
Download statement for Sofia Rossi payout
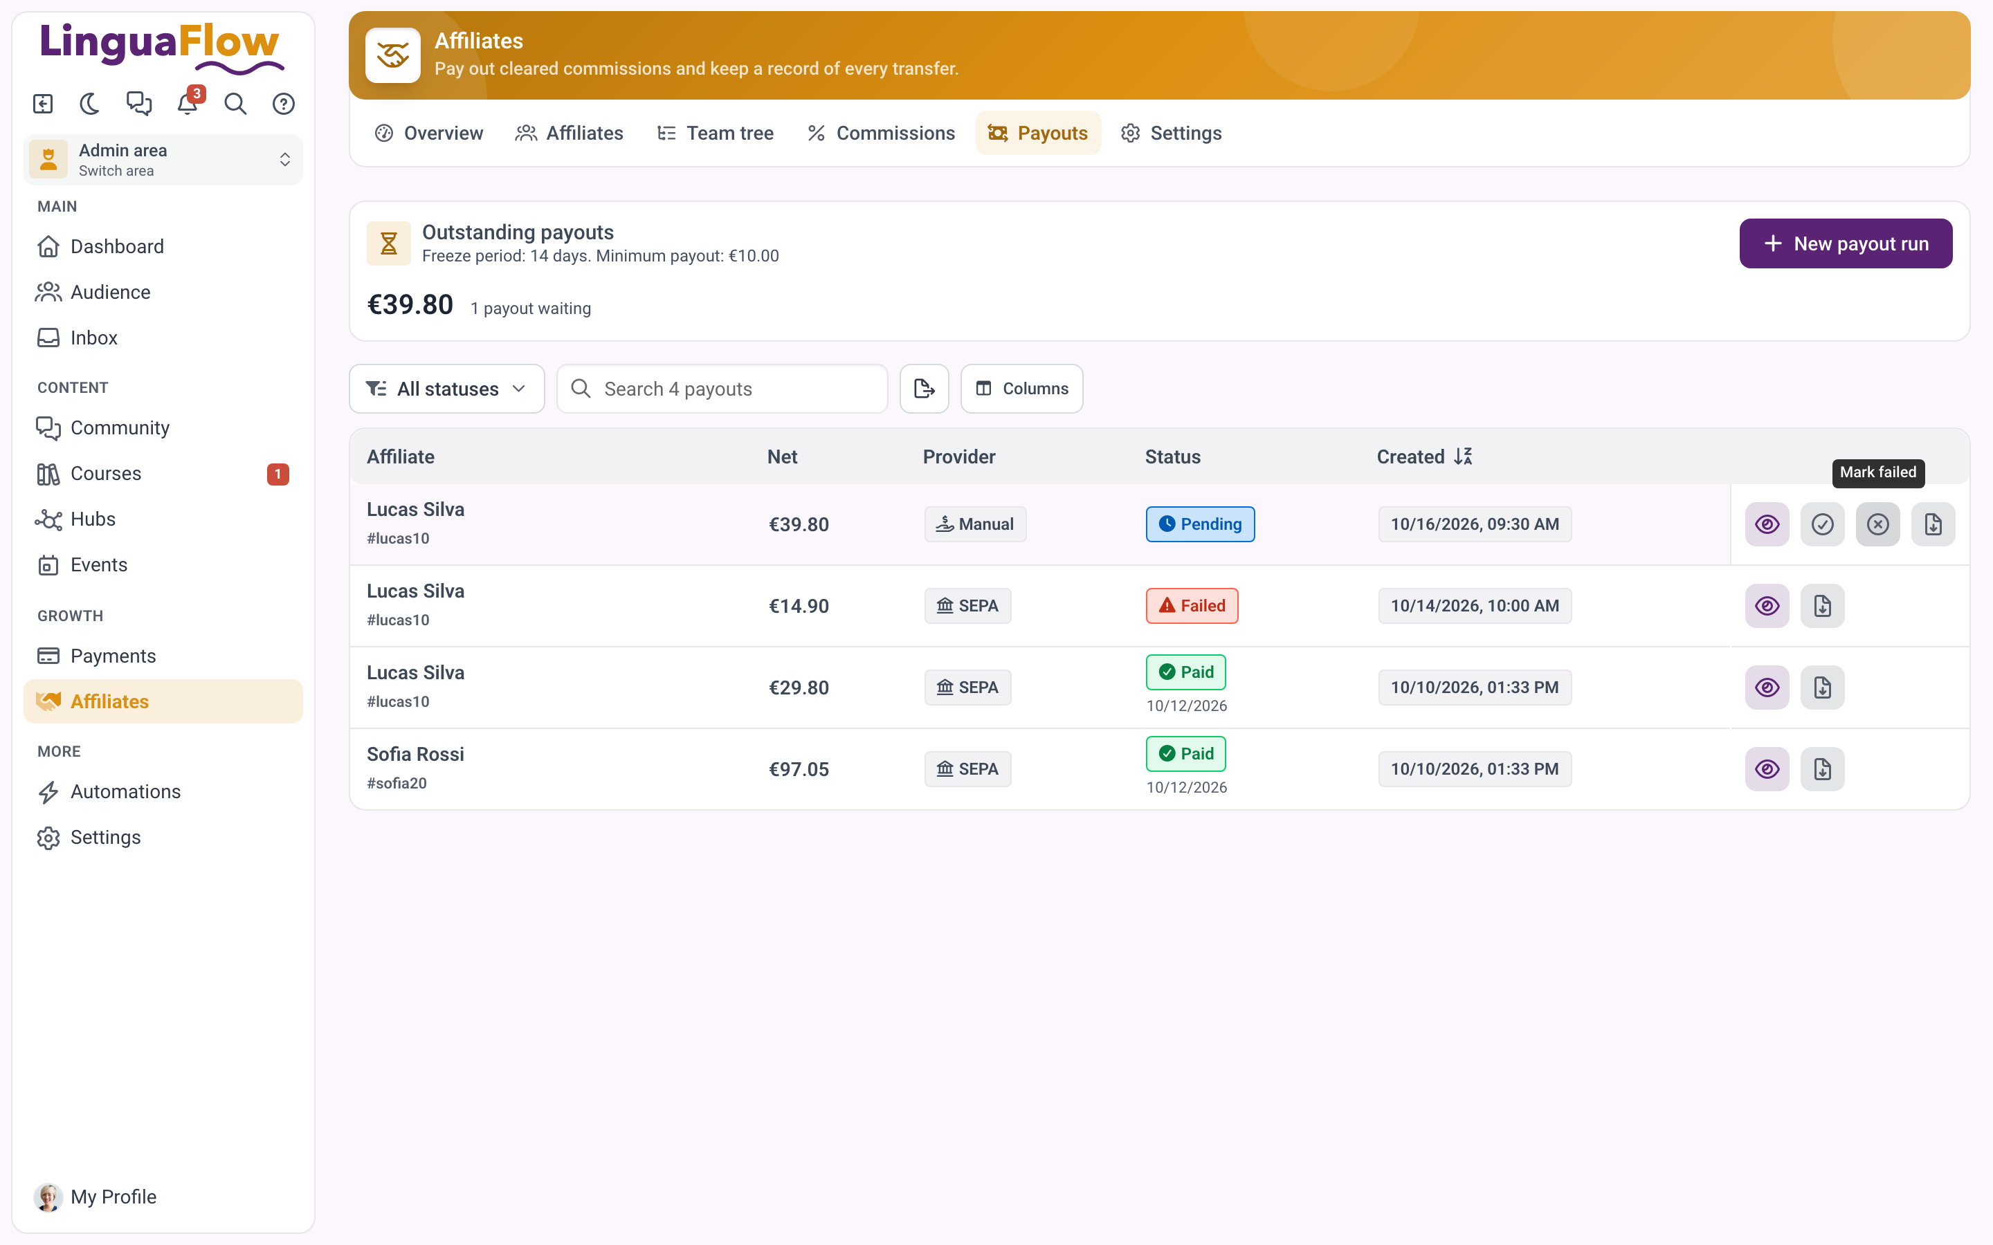tap(1823, 769)
